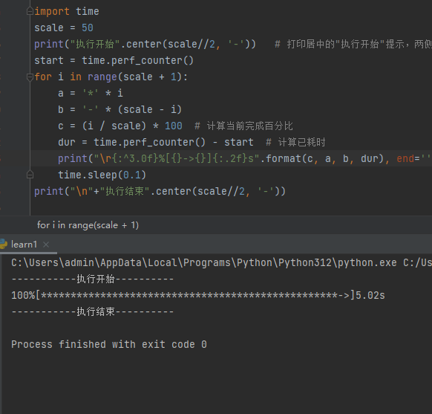This screenshot has width=432, height=414.
Task: Click Python icon on learn1 tab
Action: click(x=4, y=245)
